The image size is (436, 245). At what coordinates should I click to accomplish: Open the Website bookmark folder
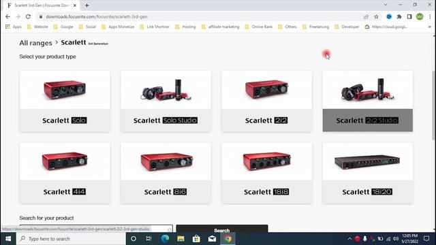point(37,27)
